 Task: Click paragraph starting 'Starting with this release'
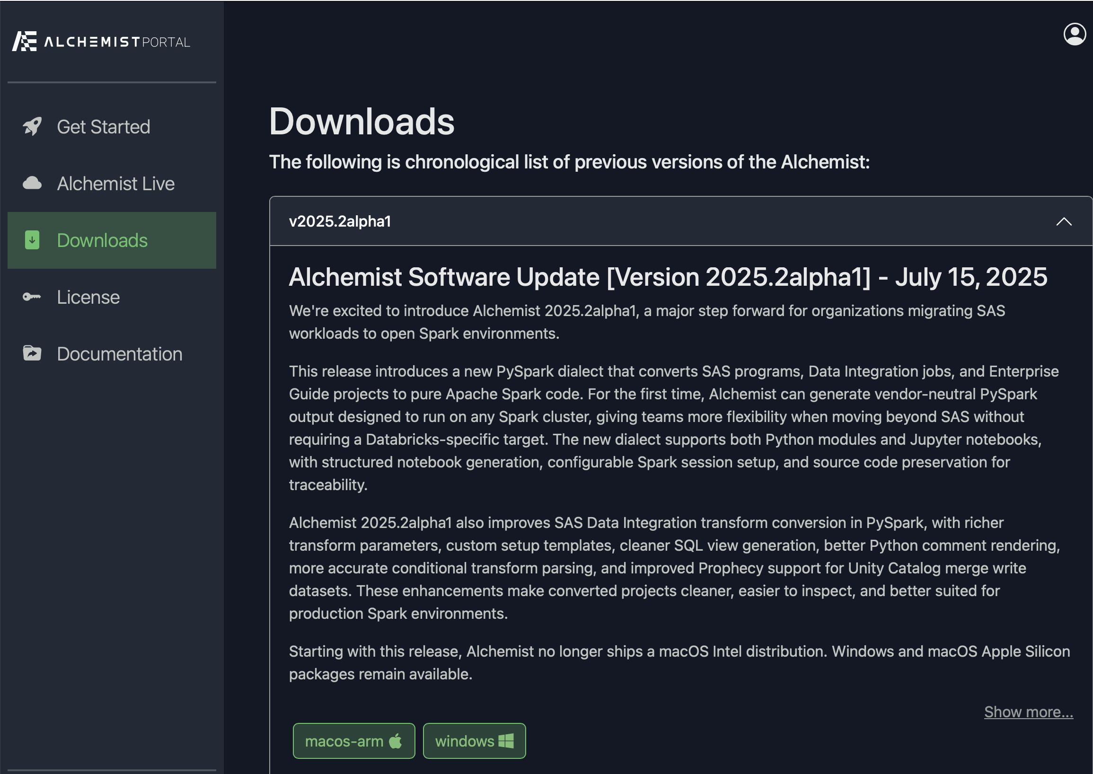click(679, 662)
